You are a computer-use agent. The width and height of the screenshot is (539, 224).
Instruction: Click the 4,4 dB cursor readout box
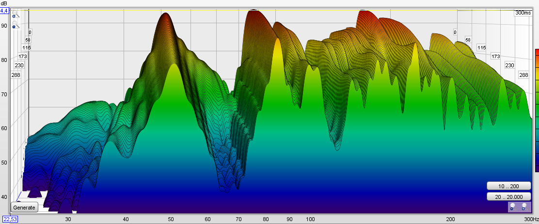[4, 10]
